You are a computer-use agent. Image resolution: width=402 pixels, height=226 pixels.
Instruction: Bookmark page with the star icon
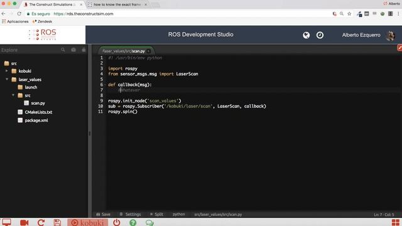tap(349, 14)
